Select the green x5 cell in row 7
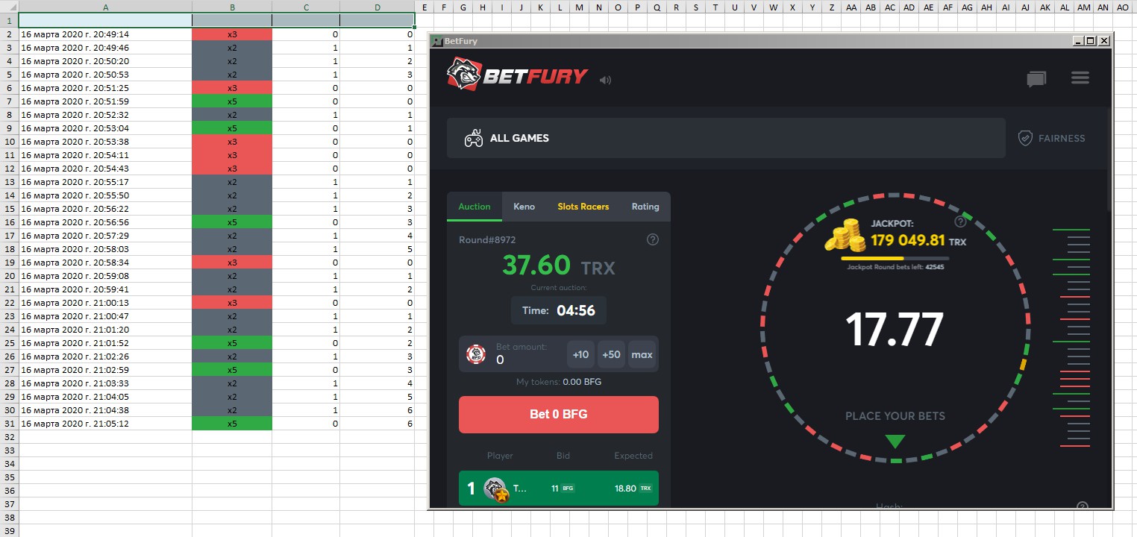1137x537 pixels. (x=232, y=101)
